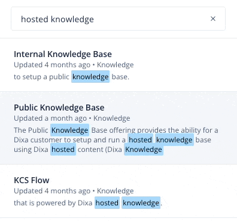This screenshot has height=221, width=237.
Task: Click 'Updated a month ago • Knowledge' text
Action: [72, 118]
